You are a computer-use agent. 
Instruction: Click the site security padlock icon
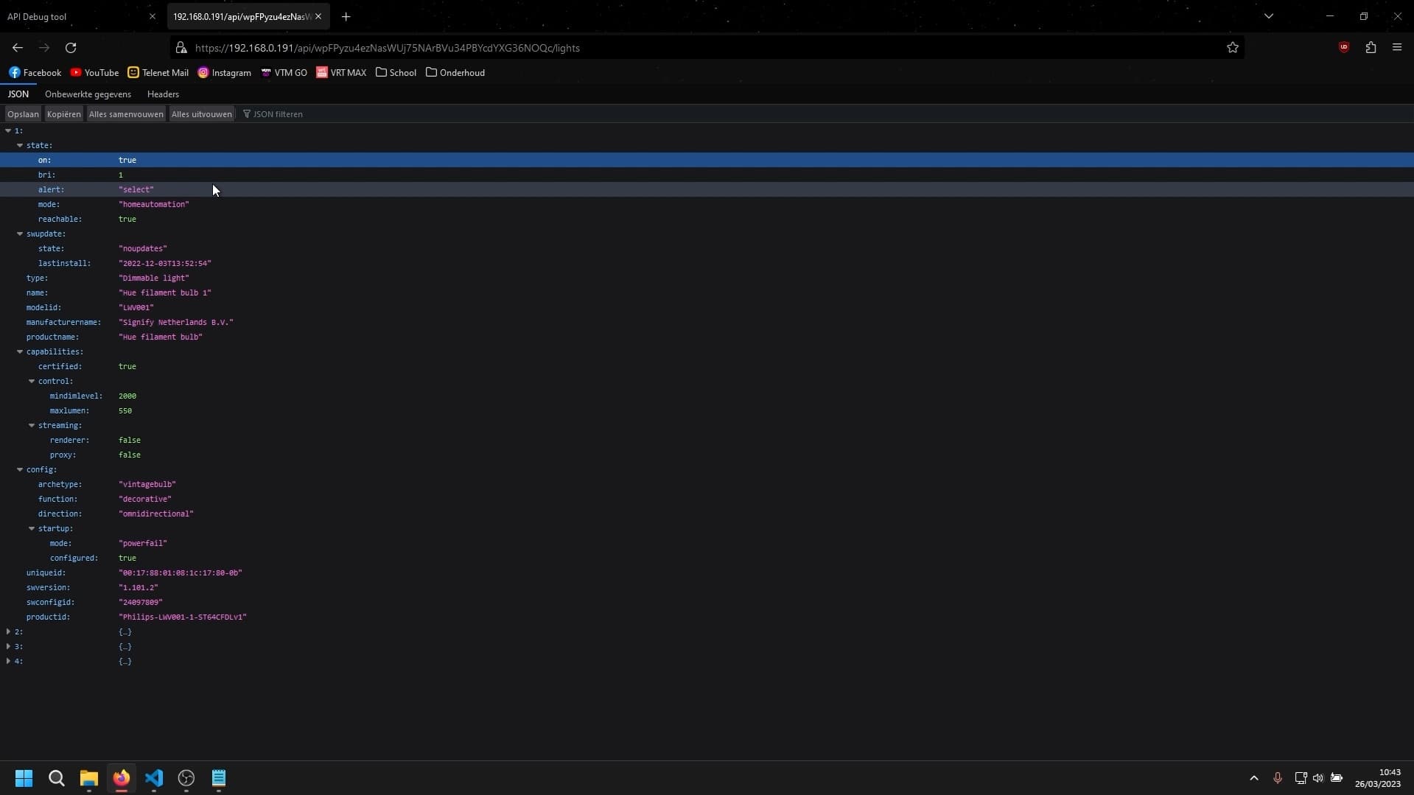pyautogui.click(x=181, y=48)
